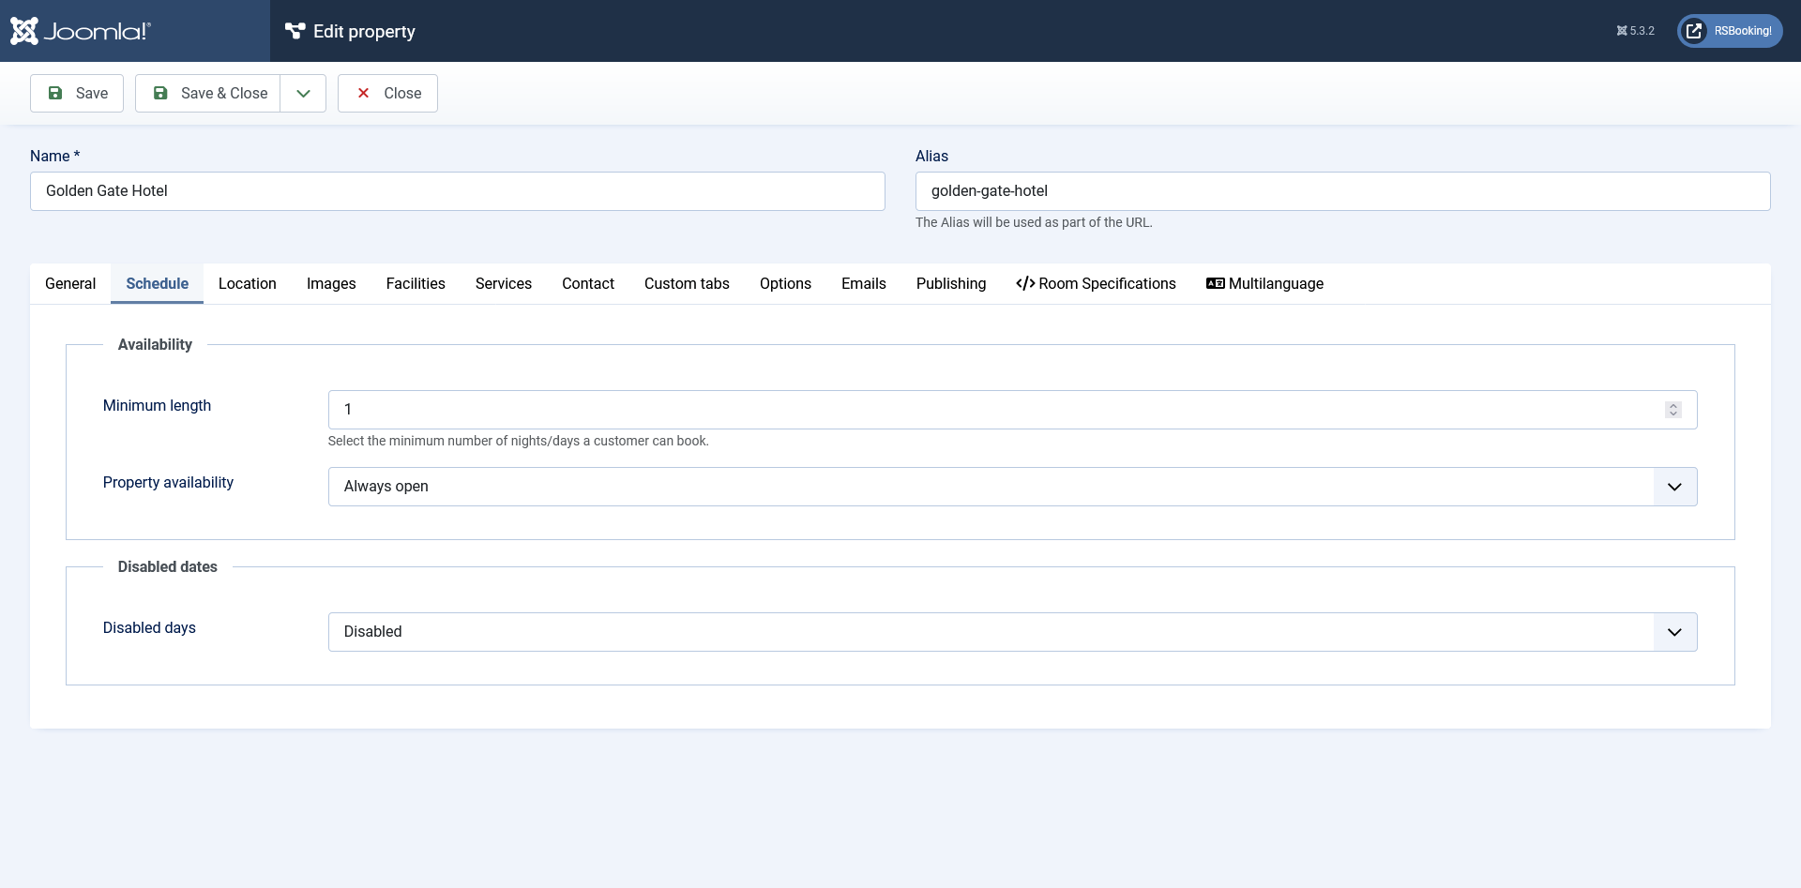
Task: Expand the Save & Close dropdown arrow
Action: (303, 93)
